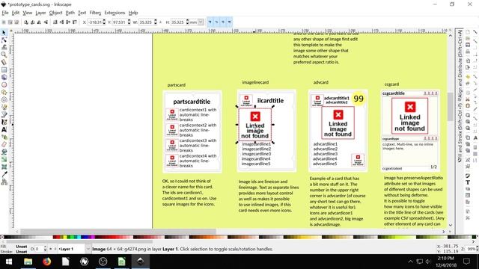Select the Measure tool
The image size is (479, 269).
[4, 62]
